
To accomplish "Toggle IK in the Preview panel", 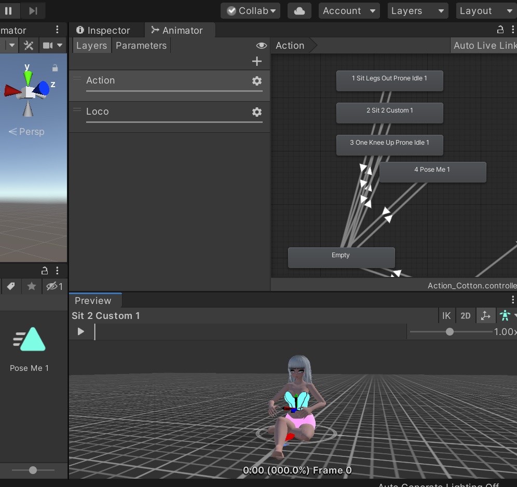I will [x=446, y=316].
